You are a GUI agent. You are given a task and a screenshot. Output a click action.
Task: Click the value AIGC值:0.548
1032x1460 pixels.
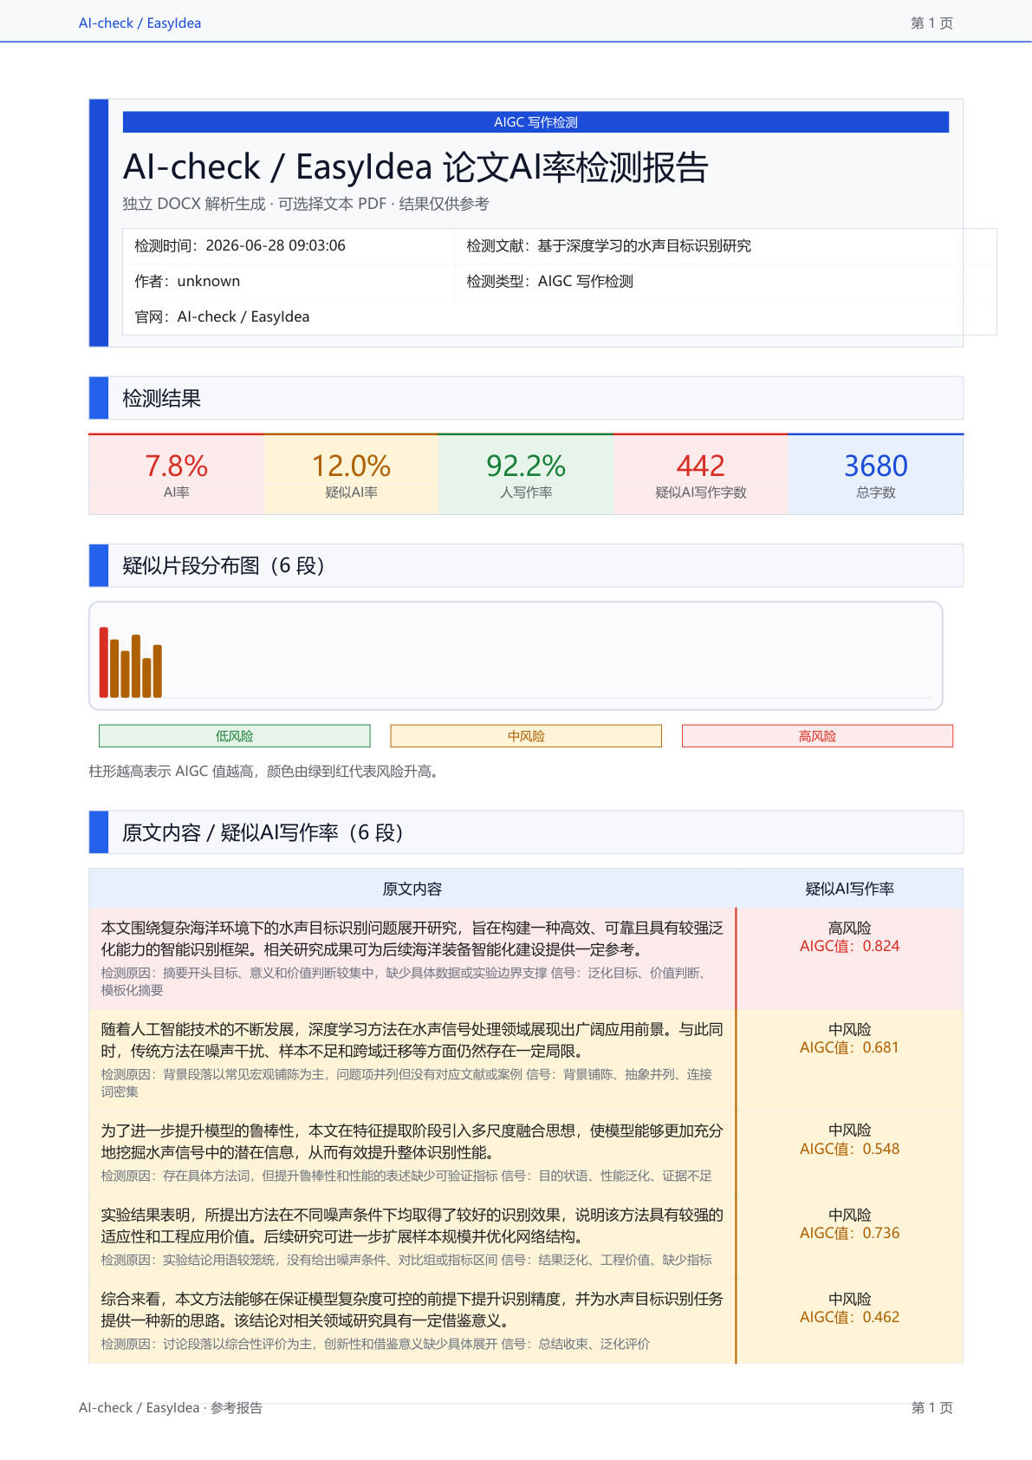(850, 1150)
